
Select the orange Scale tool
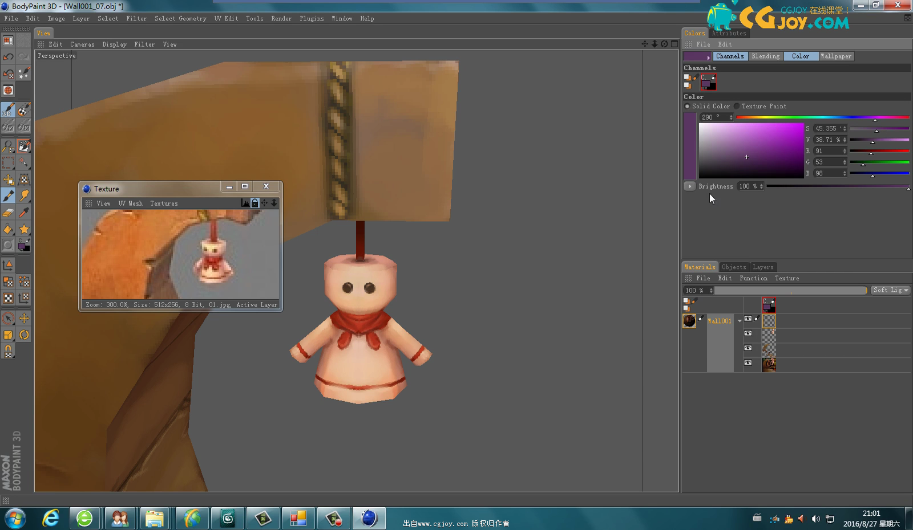tap(8, 335)
